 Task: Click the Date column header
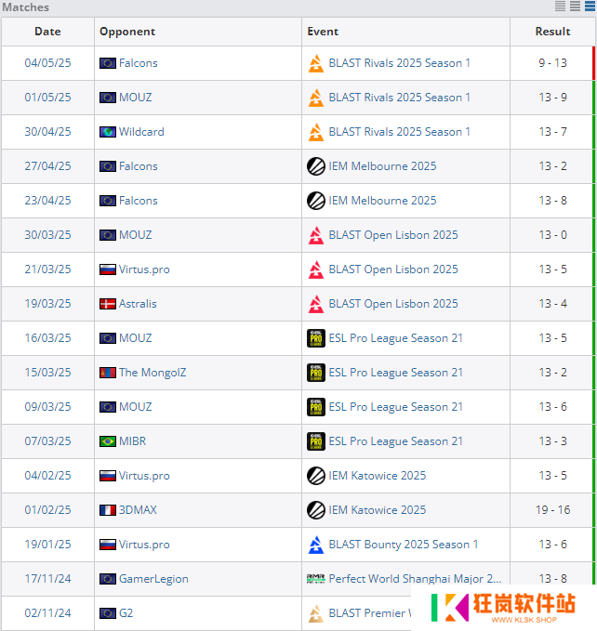coord(48,32)
